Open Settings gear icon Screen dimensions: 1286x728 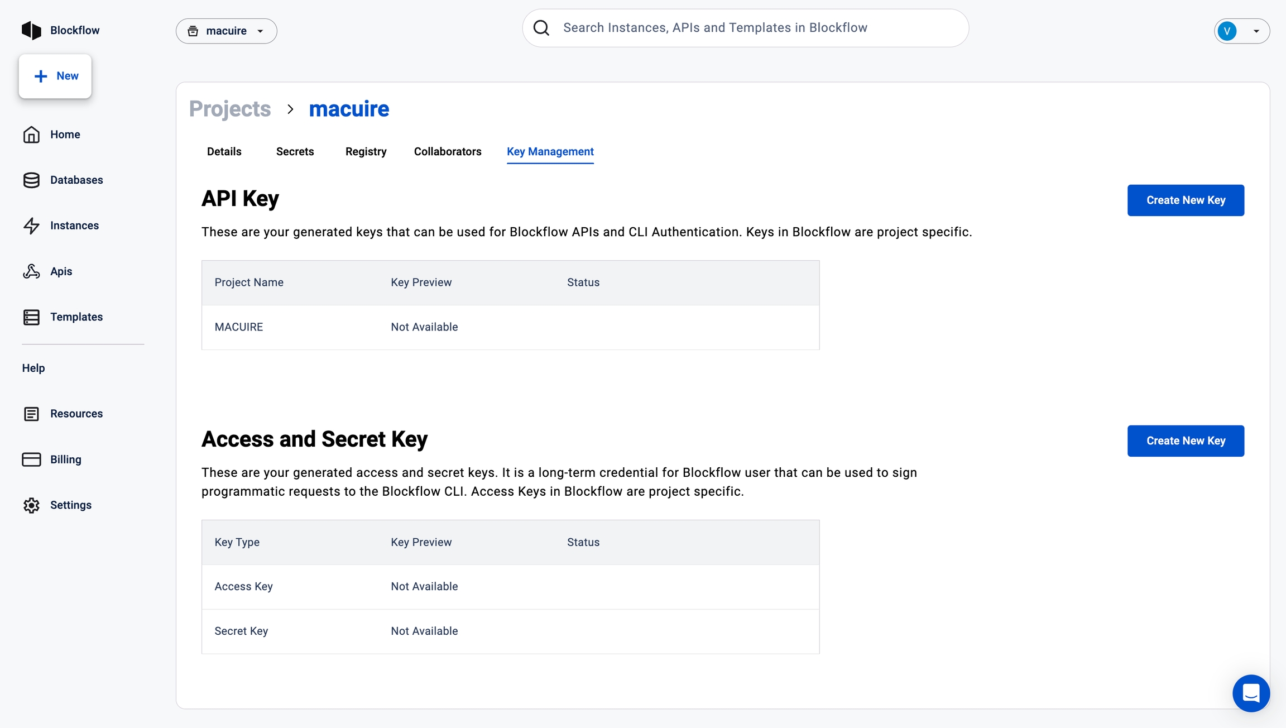31,505
